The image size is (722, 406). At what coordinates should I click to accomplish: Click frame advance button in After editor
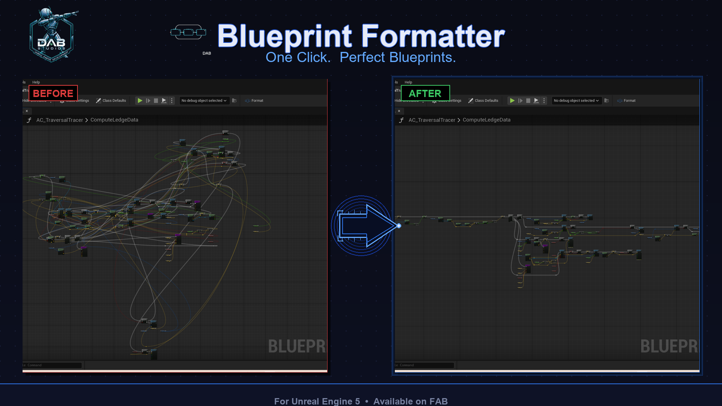[x=520, y=101]
